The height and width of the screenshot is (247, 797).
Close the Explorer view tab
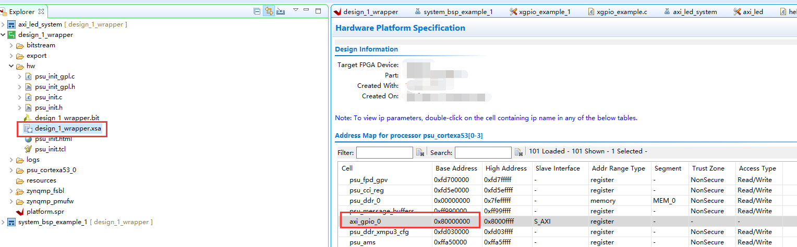pyautogui.click(x=41, y=11)
